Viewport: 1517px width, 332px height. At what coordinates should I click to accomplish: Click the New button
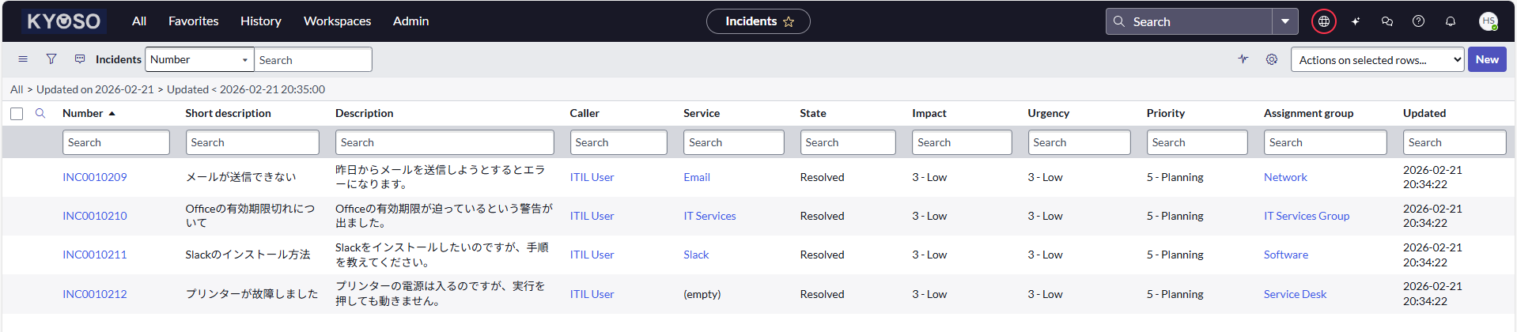(x=1486, y=59)
